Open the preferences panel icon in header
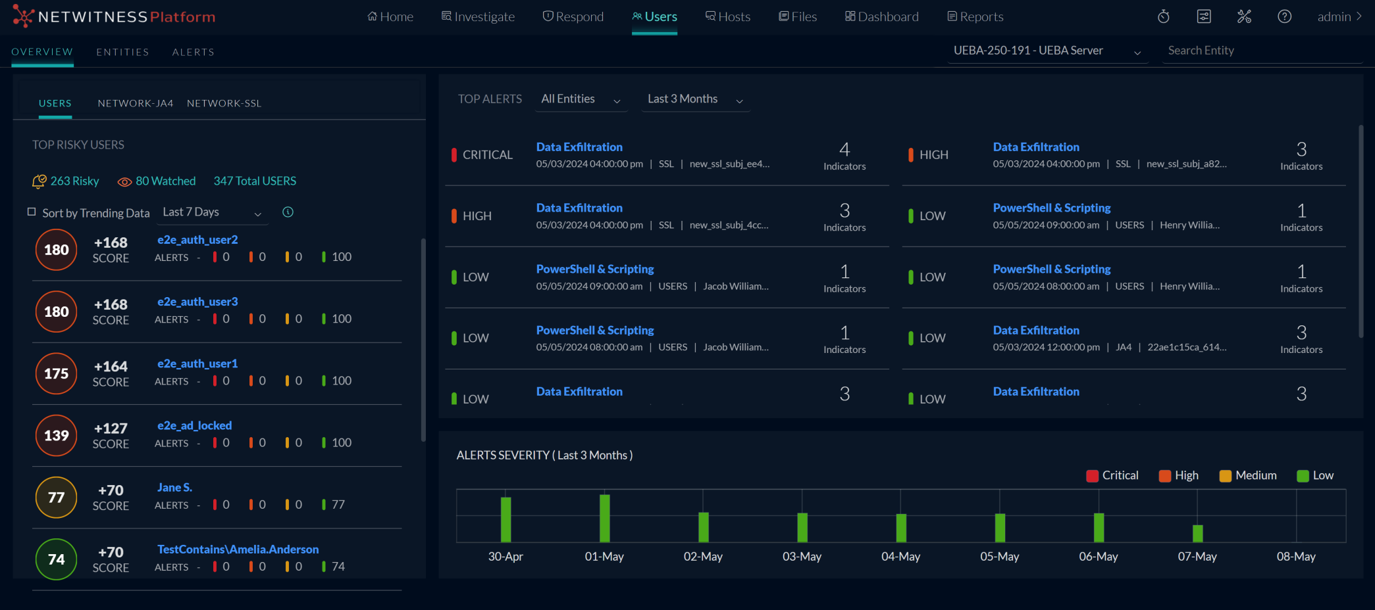 [x=1203, y=16]
